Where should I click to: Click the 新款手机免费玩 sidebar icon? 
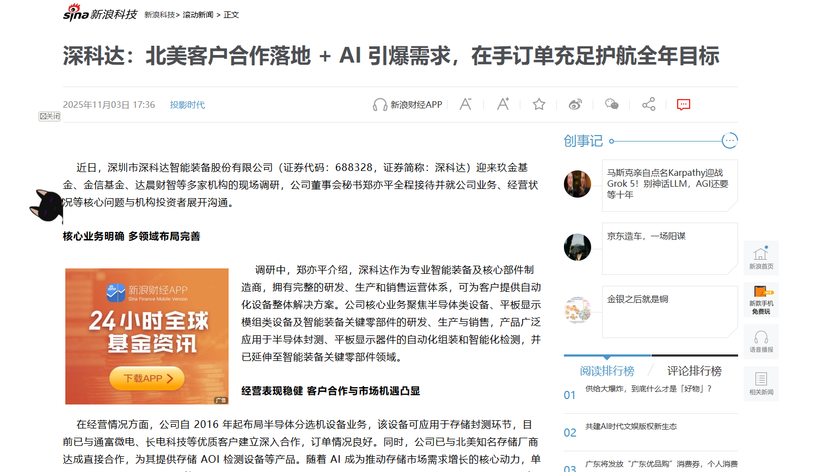pyautogui.click(x=761, y=300)
